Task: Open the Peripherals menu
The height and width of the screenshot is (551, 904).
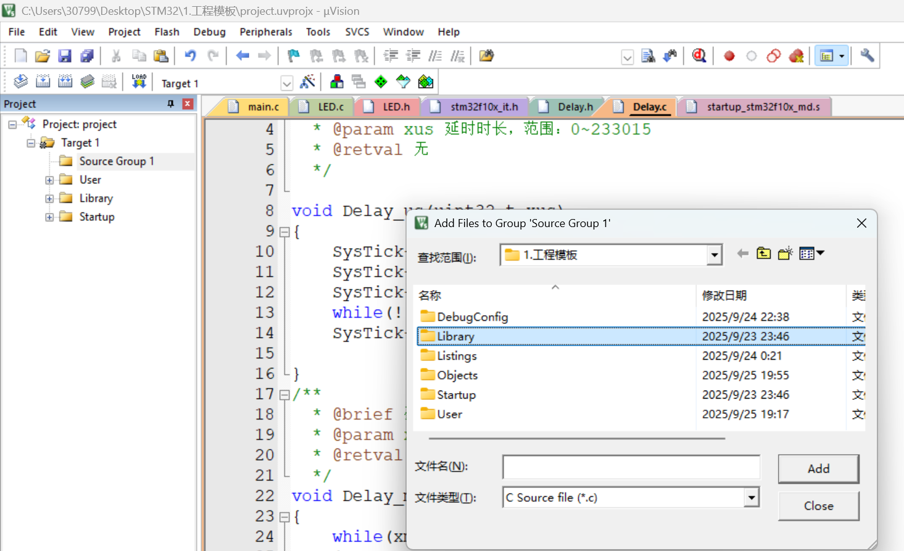Action: point(266,32)
